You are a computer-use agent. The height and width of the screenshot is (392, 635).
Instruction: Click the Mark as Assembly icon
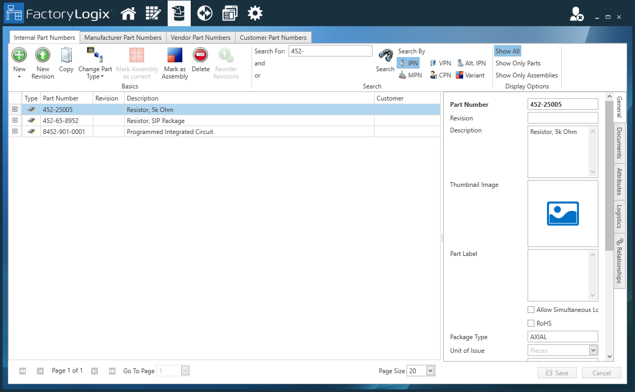(174, 55)
